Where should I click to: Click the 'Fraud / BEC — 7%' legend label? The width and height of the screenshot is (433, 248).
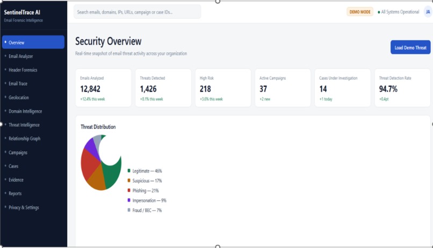[x=147, y=211]
